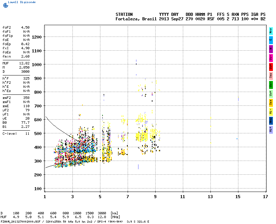Select the pink Ssw legend swatch
This screenshot has width=276, height=224.
tap(271, 76)
